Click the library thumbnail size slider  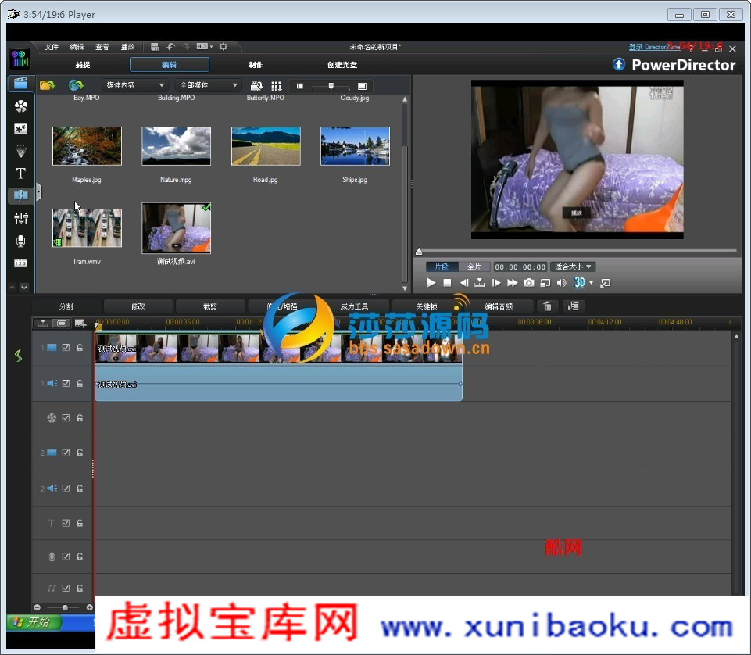click(331, 86)
